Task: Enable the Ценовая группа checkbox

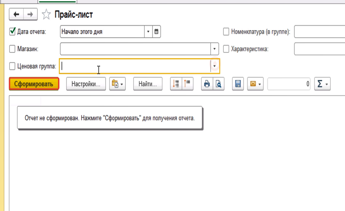Action: pyautogui.click(x=12, y=66)
